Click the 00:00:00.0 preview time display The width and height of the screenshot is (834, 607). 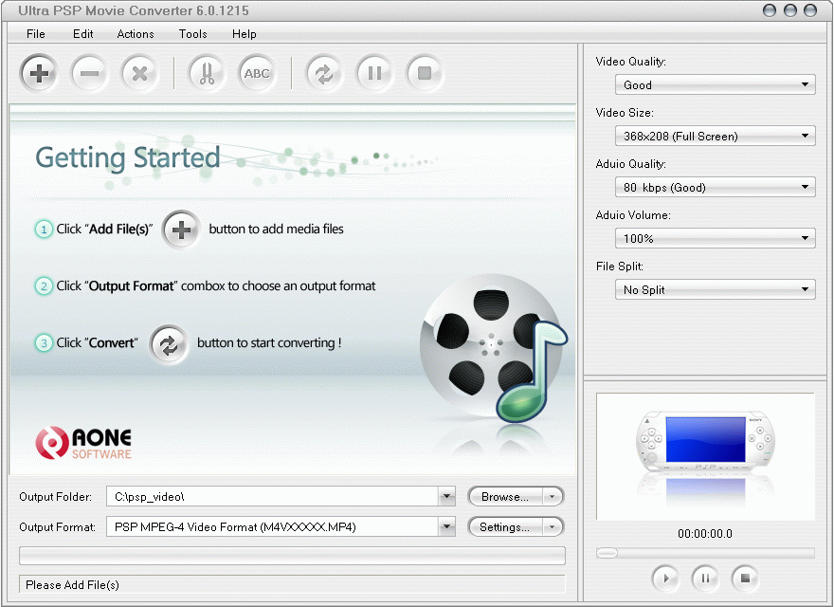tap(705, 534)
